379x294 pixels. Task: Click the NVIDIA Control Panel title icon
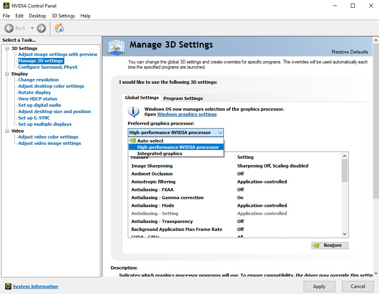click(7, 6)
